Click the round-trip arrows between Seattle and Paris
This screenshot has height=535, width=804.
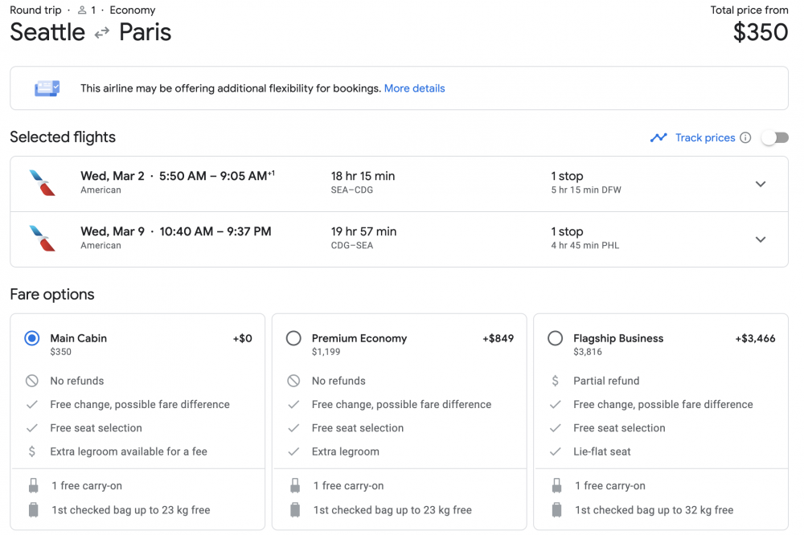point(102,33)
